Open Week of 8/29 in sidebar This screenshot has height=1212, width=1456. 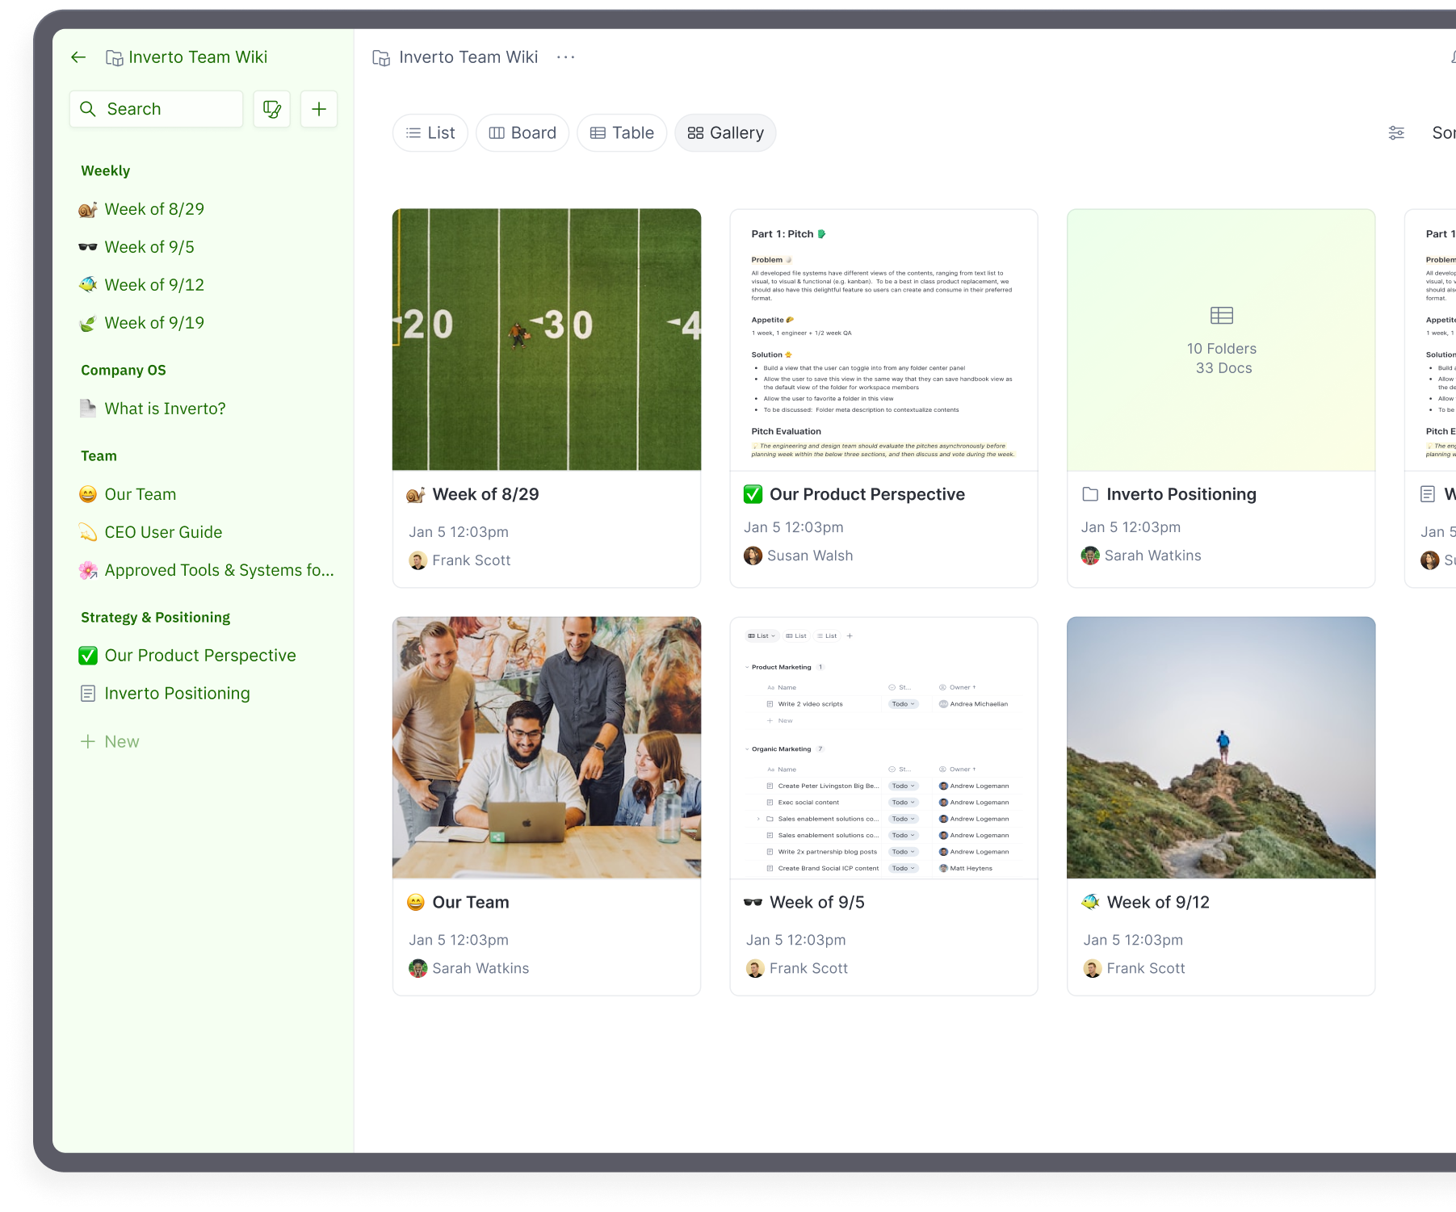click(154, 210)
